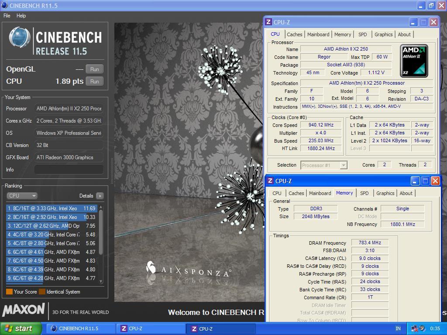The width and height of the screenshot is (447, 335).
Task: Click the Core Speed value 940.12 MHz
Action: click(321, 125)
